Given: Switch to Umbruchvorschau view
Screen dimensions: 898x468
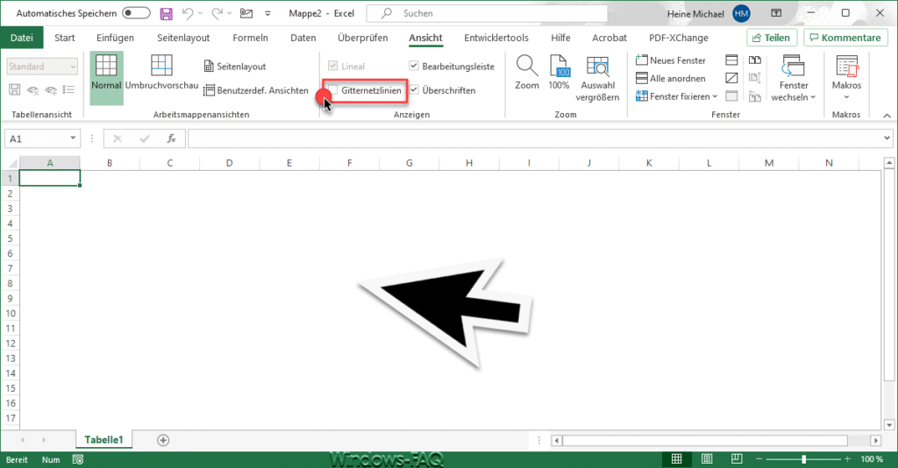Looking at the screenshot, I should click(x=161, y=72).
